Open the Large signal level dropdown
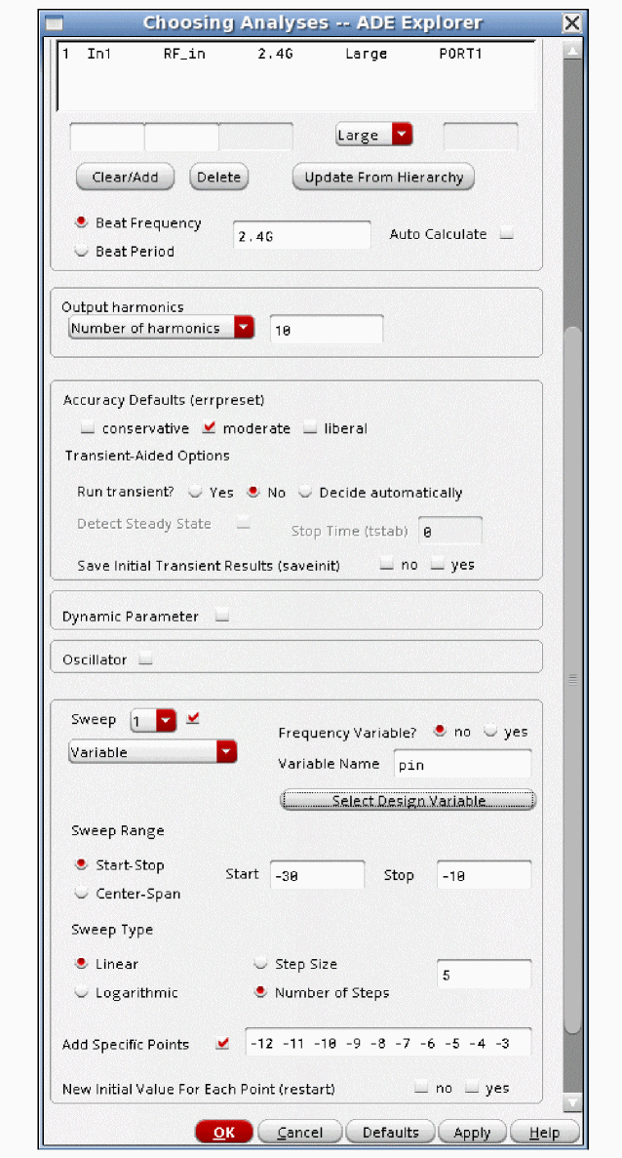Image resolution: width=622 pixels, height=1158 pixels. (x=373, y=136)
